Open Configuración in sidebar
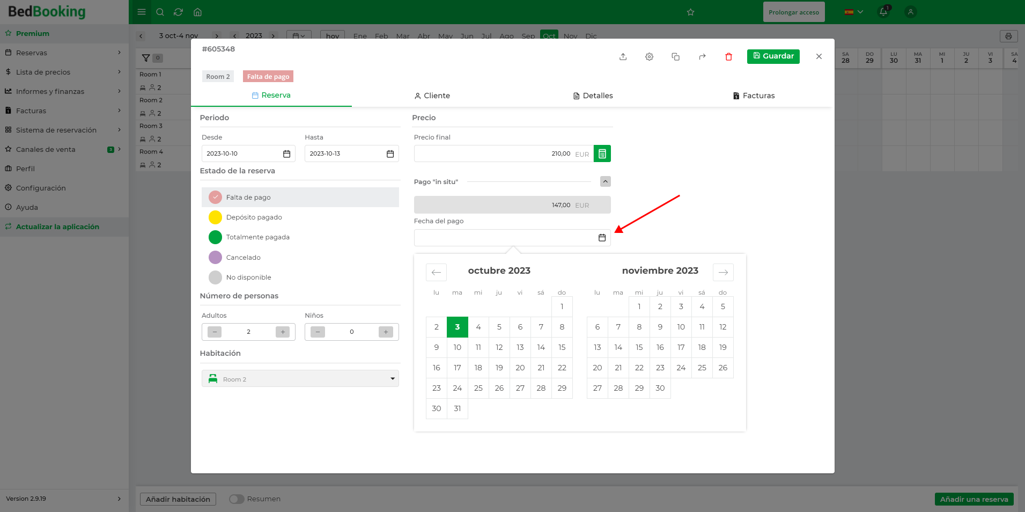This screenshot has height=512, width=1025. click(64, 188)
